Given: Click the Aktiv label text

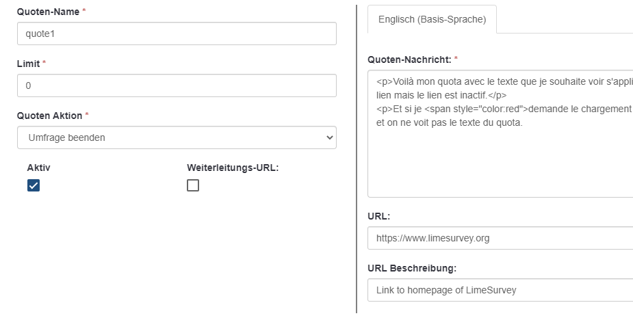Looking at the screenshot, I should 38,167.
